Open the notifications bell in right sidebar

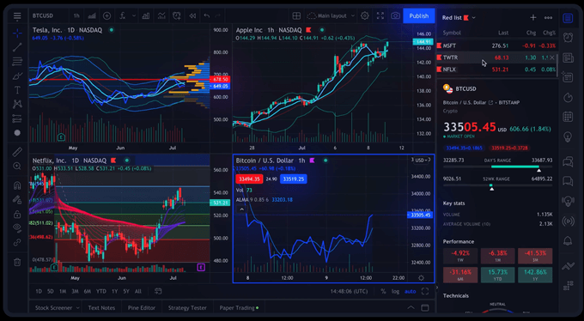click(568, 241)
